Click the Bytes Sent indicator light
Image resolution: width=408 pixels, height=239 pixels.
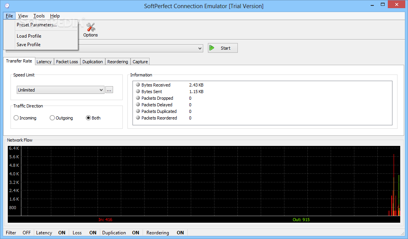[x=138, y=92]
